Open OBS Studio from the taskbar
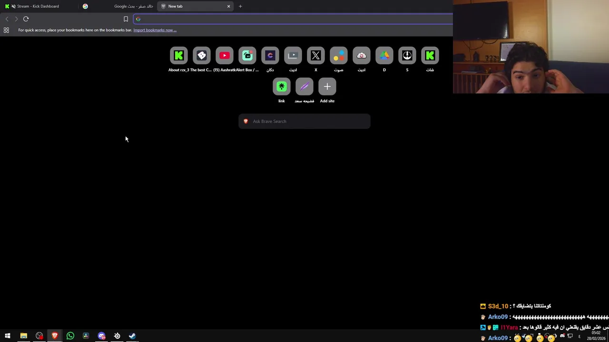This screenshot has width=609, height=342. click(39, 336)
